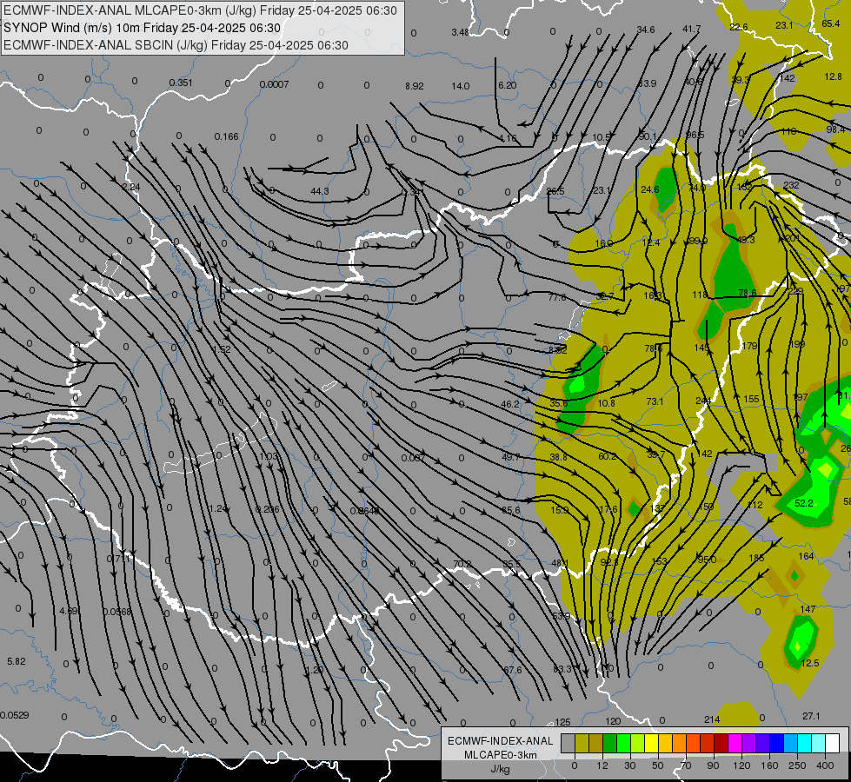851x782 pixels.
Task: Click the dark red legend swatch
Action: pyautogui.click(x=721, y=744)
